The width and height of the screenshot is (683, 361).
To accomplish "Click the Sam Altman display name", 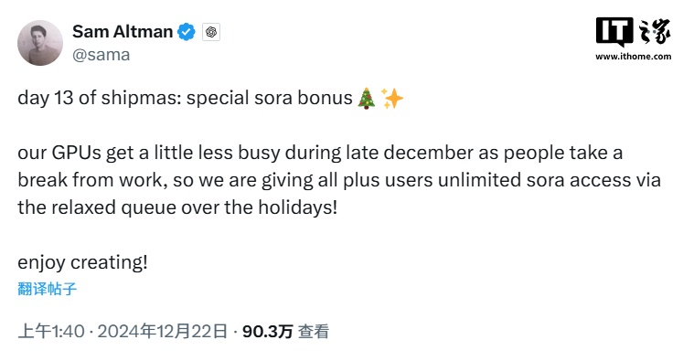I will (x=123, y=32).
